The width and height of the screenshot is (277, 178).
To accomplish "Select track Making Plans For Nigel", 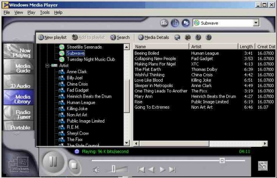I will tap(155, 64).
